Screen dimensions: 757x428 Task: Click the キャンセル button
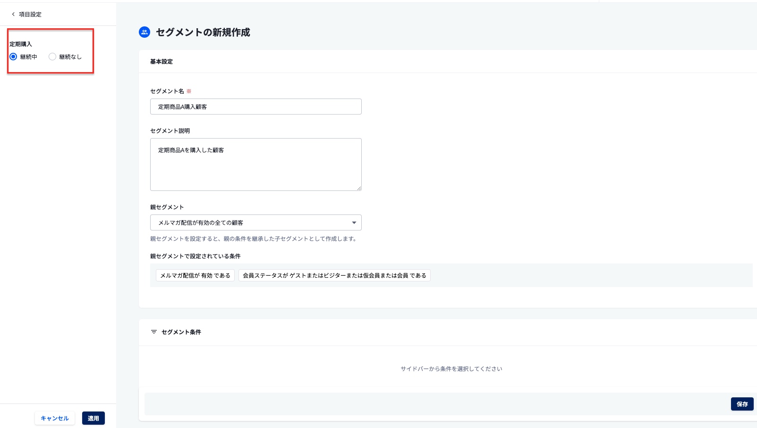pos(55,418)
